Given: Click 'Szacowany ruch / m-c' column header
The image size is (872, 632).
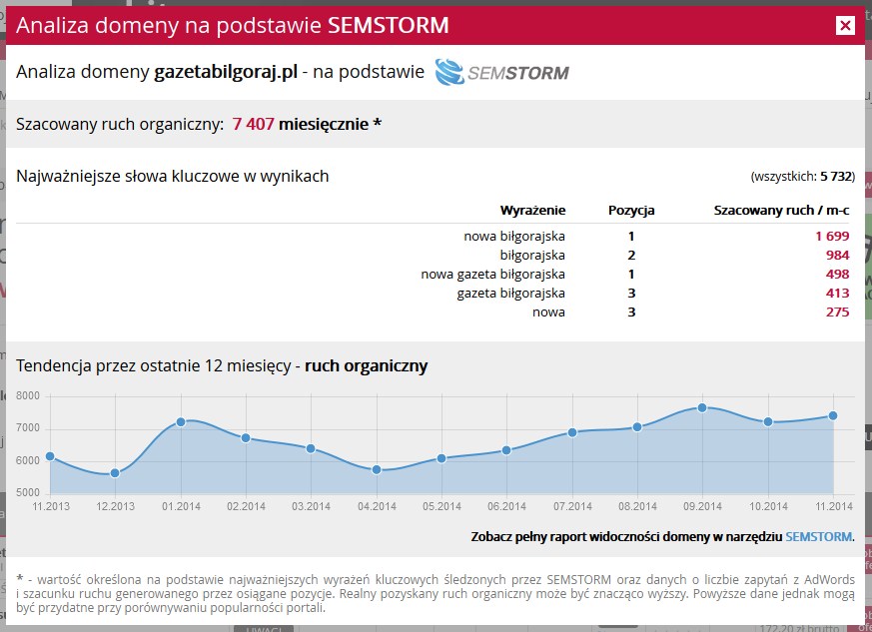Looking at the screenshot, I should 781,210.
